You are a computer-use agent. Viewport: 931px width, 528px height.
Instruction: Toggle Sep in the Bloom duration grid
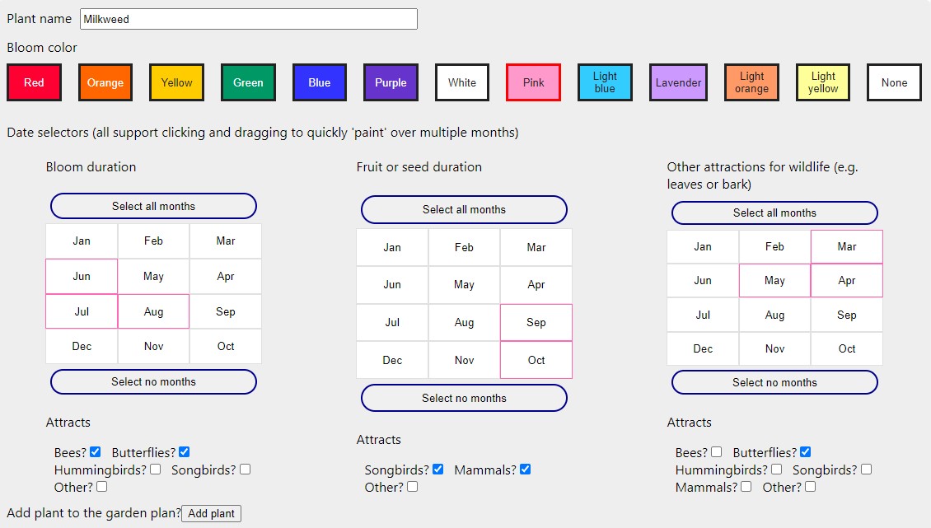(225, 311)
